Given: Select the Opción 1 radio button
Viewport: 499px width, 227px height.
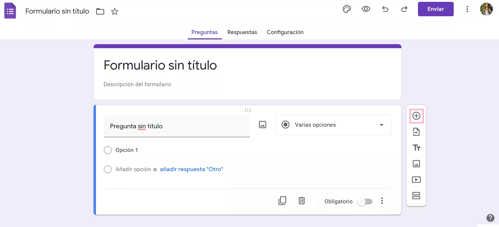Looking at the screenshot, I should [x=108, y=150].
